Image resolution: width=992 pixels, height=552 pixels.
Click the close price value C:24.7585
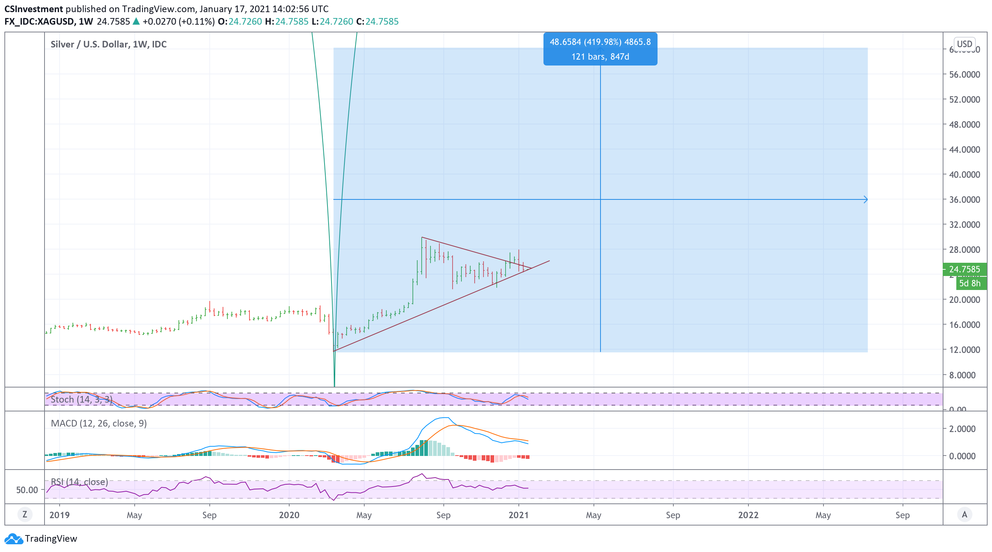pyautogui.click(x=378, y=22)
